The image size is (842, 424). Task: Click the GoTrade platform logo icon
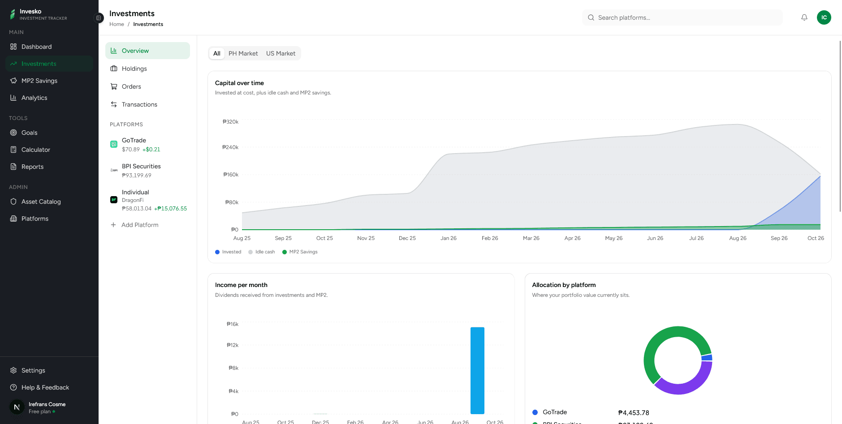tap(114, 144)
